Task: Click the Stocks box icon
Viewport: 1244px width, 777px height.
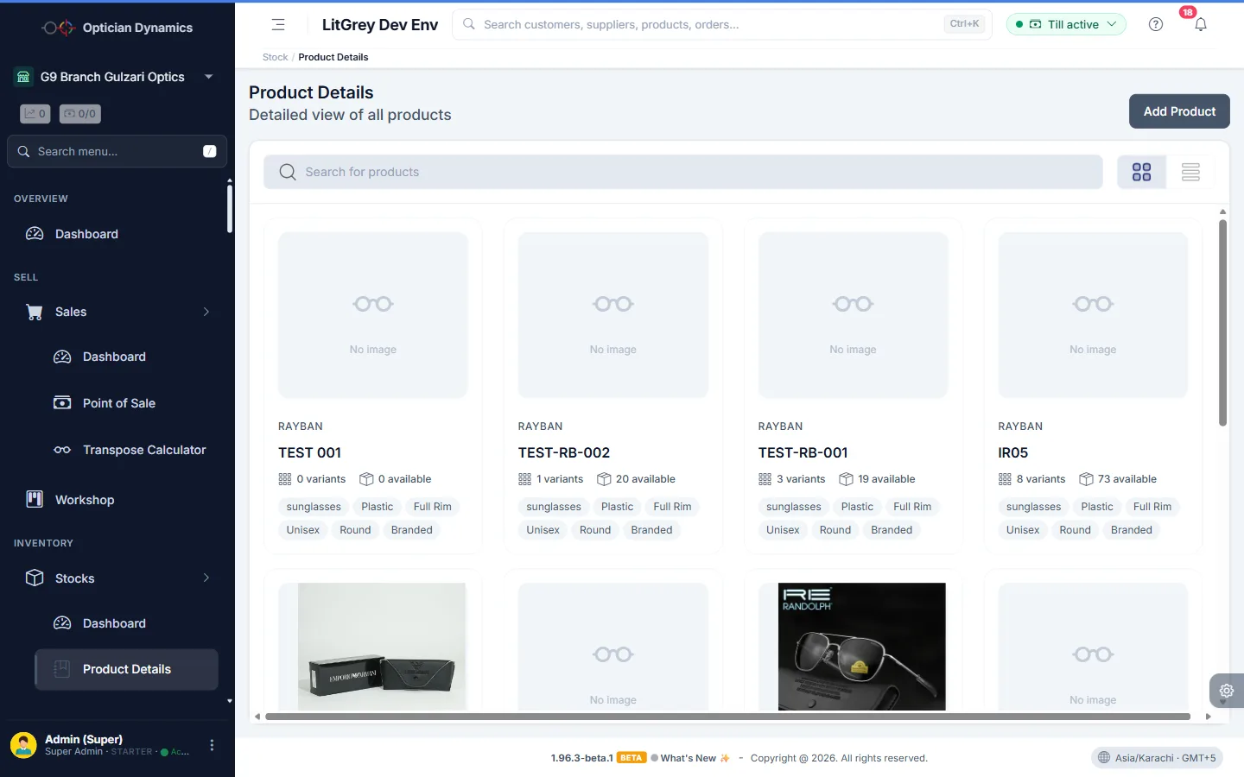Action: 35,578
